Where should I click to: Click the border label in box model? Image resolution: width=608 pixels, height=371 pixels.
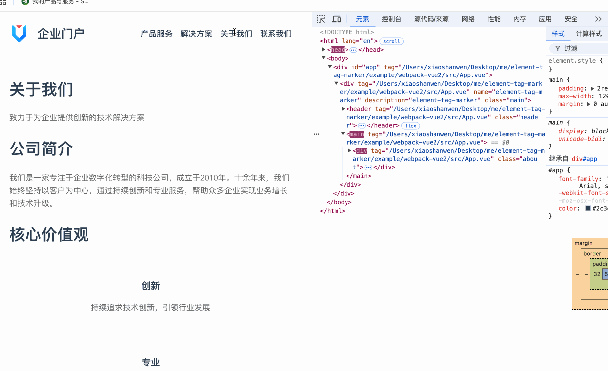pyautogui.click(x=592, y=254)
